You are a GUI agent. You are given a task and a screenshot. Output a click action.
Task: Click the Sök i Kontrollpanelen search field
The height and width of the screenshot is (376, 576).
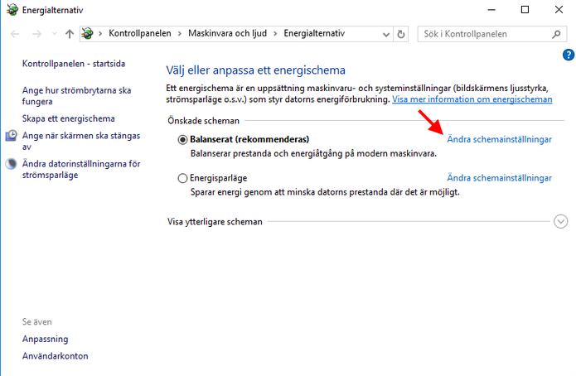(491, 34)
